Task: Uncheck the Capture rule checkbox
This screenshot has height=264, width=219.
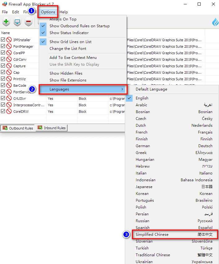Action: coord(3,66)
